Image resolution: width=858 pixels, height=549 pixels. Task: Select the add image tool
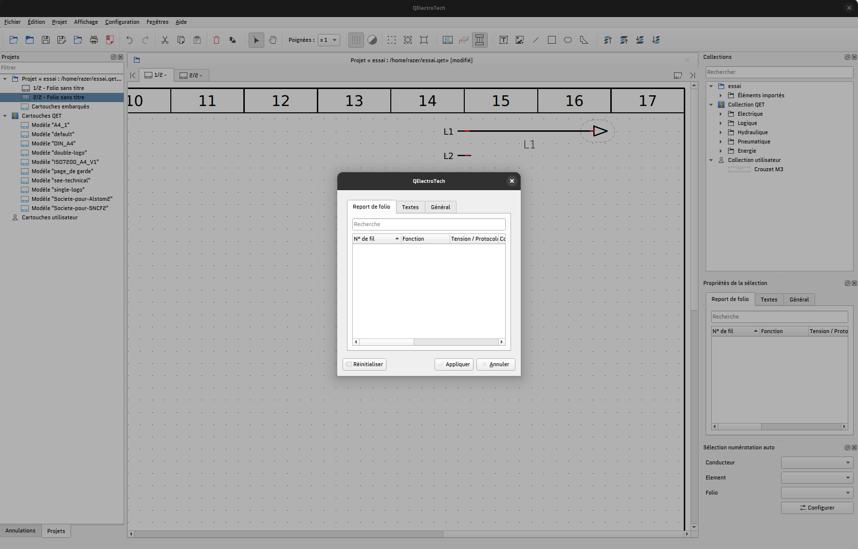[x=520, y=40]
